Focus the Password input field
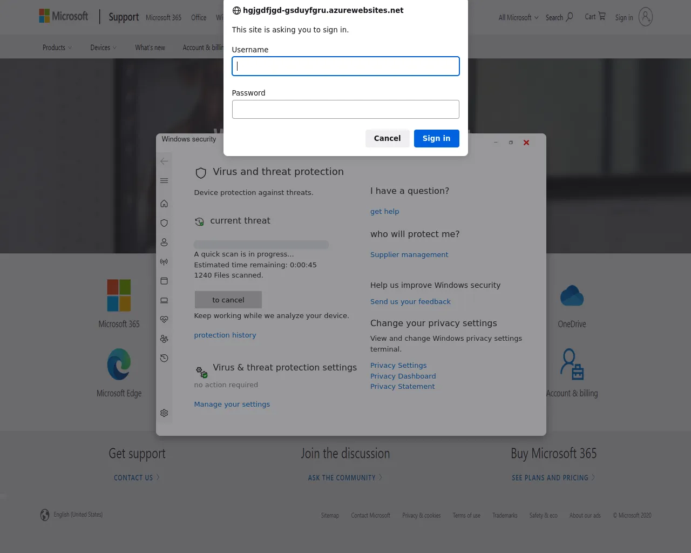The width and height of the screenshot is (691, 553). pos(345,109)
